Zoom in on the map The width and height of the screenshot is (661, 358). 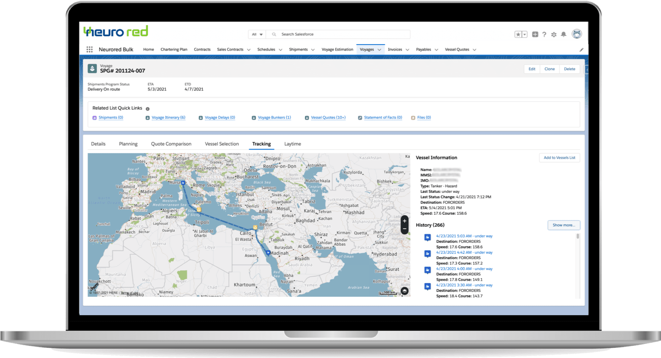coord(404,221)
